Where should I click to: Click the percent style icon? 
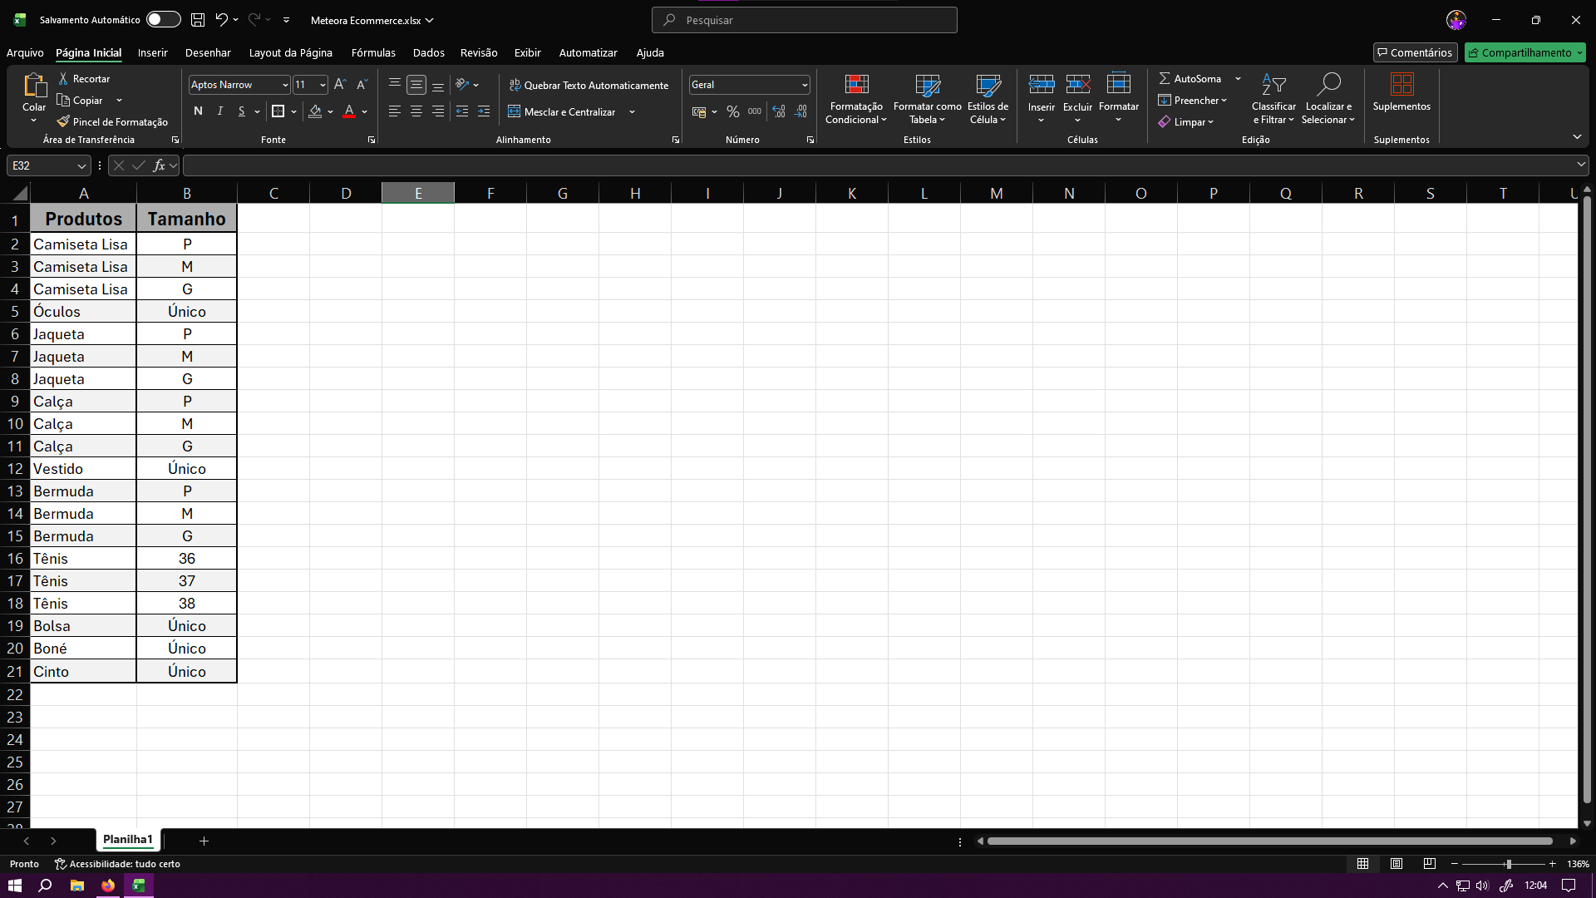(732, 111)
